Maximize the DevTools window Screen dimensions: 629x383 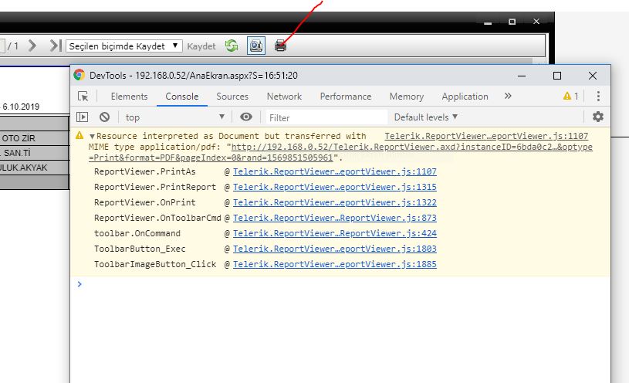click(x=556, y=76)
